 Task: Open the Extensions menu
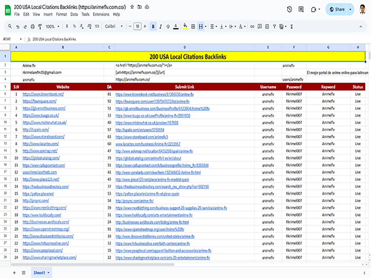(101, 14)
